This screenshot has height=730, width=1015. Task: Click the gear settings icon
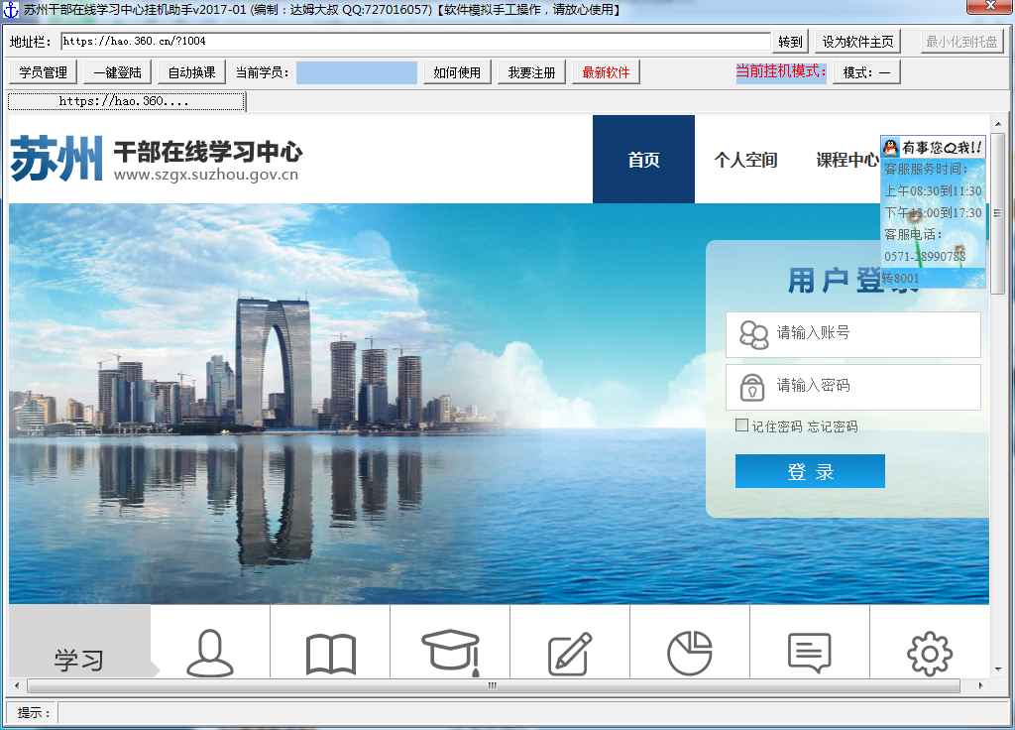929,654
